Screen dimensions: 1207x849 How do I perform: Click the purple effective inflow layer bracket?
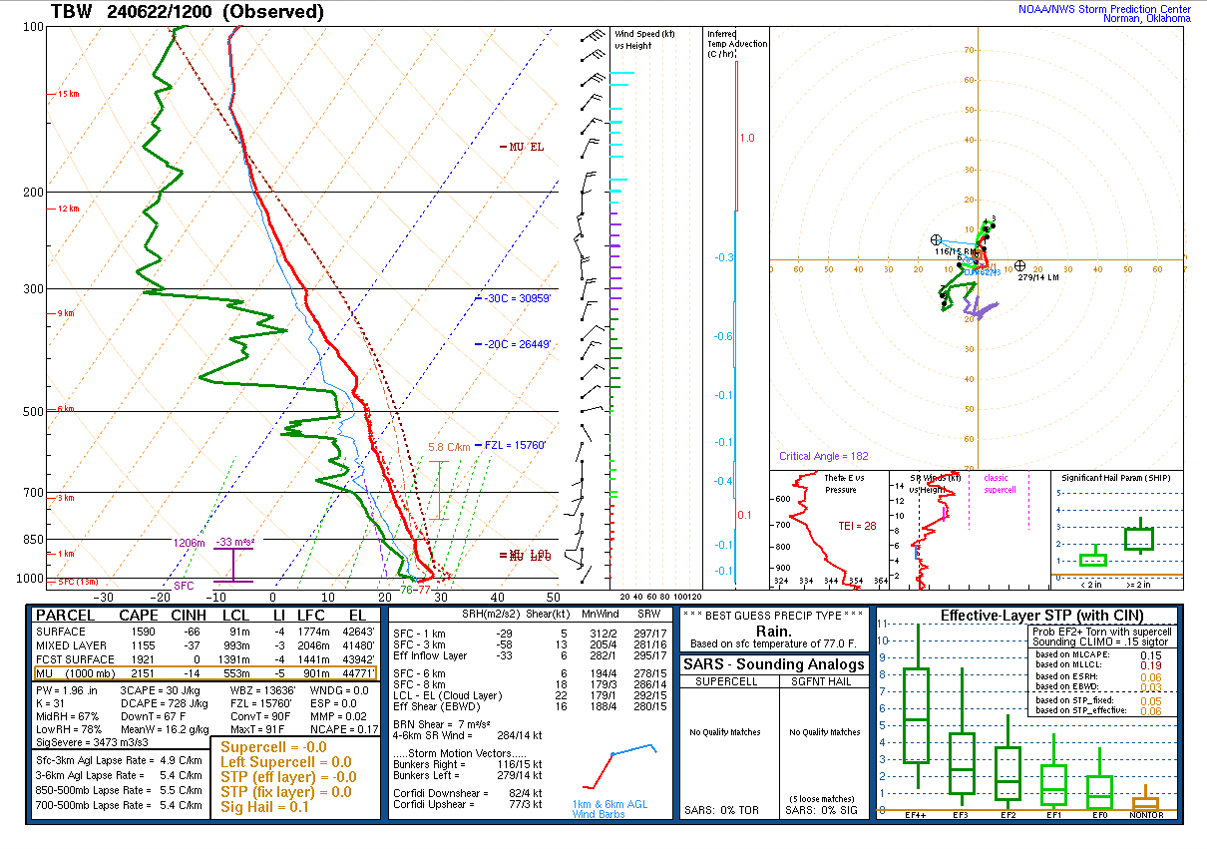click(x=233, y=565)
